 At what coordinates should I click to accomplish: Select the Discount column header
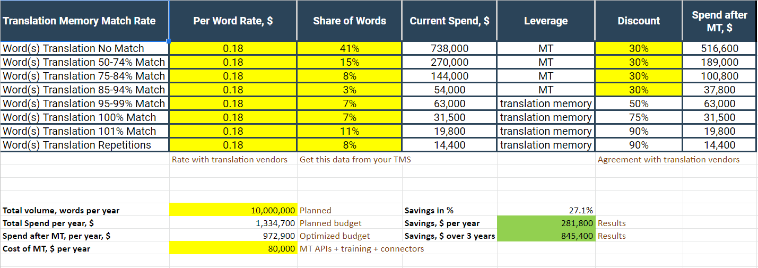click(x=639, y=21)
